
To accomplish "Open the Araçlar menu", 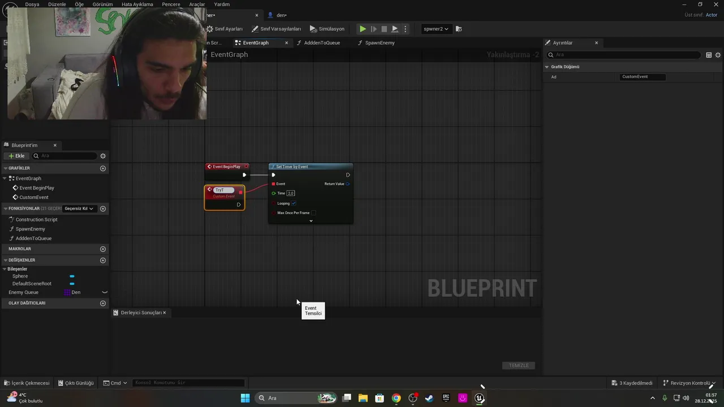I will 197,4.
